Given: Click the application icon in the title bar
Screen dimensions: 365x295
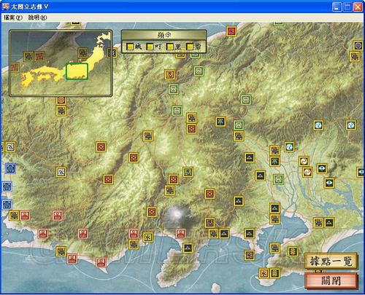Looking at the screenshot, I should click(6, 7).
